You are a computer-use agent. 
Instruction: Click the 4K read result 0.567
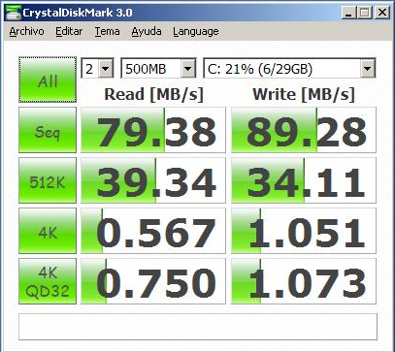coord(153,231)
